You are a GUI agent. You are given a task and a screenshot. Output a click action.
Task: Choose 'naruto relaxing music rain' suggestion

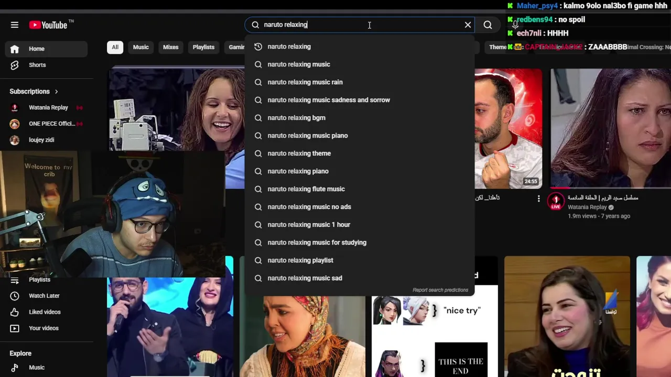(x=359, y=82)
